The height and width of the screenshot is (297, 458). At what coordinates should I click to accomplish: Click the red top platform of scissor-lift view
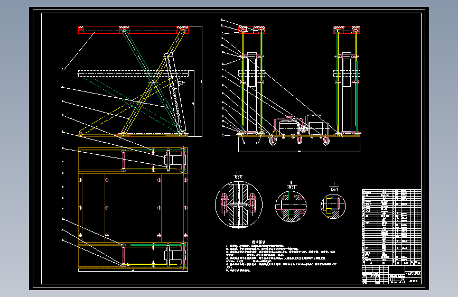pyautogui.click(x=133, y=30)
